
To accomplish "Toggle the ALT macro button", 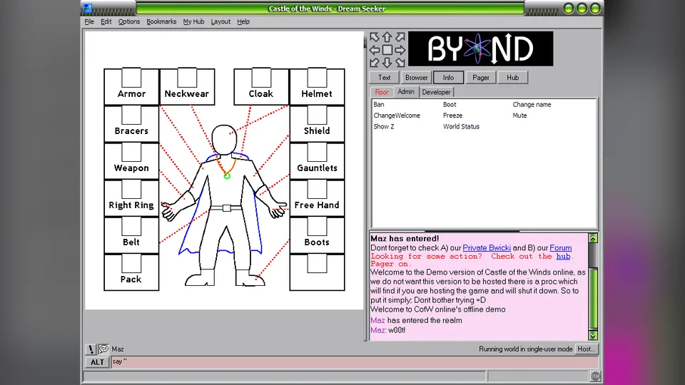I will coord(97,362).
